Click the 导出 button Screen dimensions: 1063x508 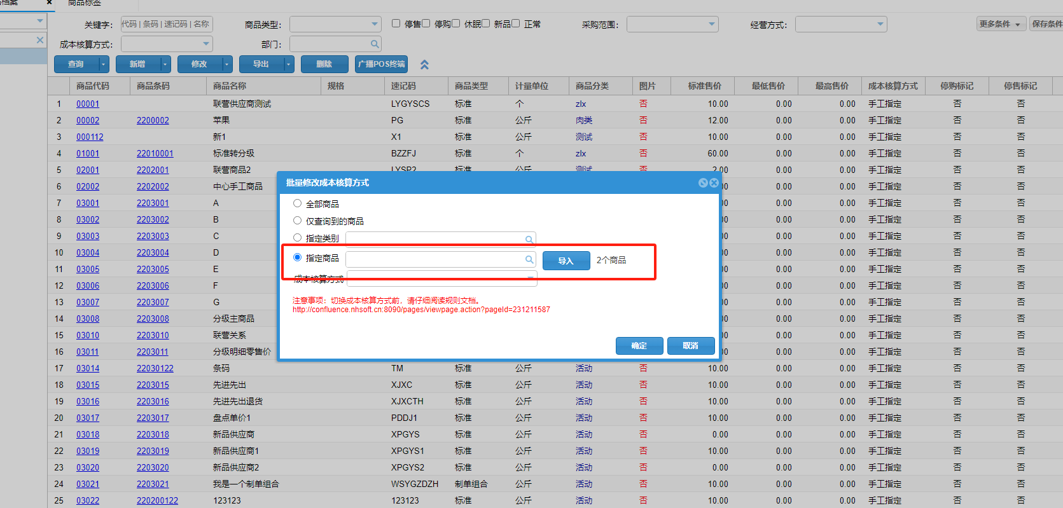[x=261, y=64]
